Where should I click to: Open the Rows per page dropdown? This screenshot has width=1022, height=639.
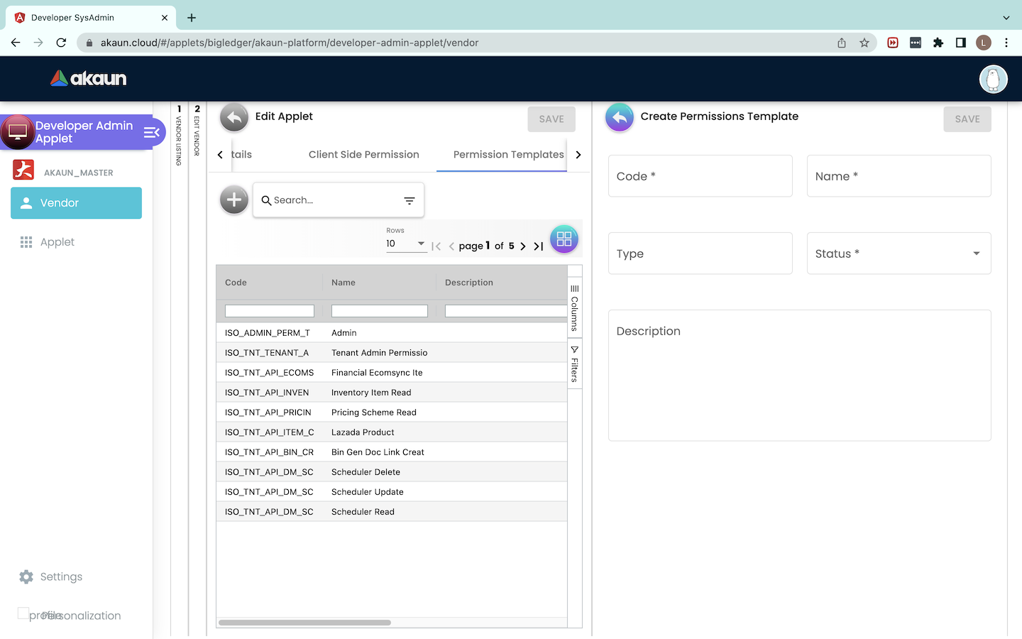pos(406,244)
